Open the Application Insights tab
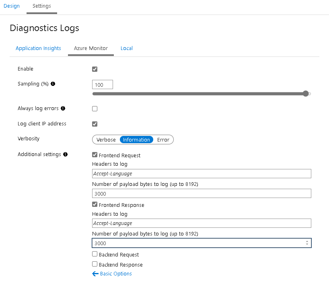 [38, 48]
